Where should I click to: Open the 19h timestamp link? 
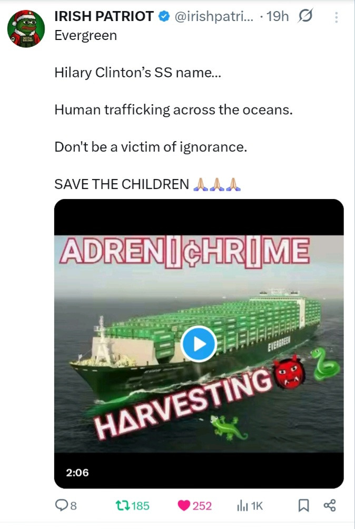(278, 16)
